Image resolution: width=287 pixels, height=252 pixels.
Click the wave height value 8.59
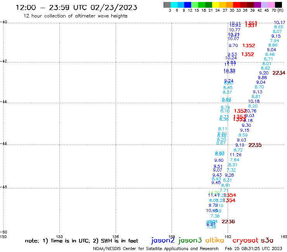click(x=243, y=135)
